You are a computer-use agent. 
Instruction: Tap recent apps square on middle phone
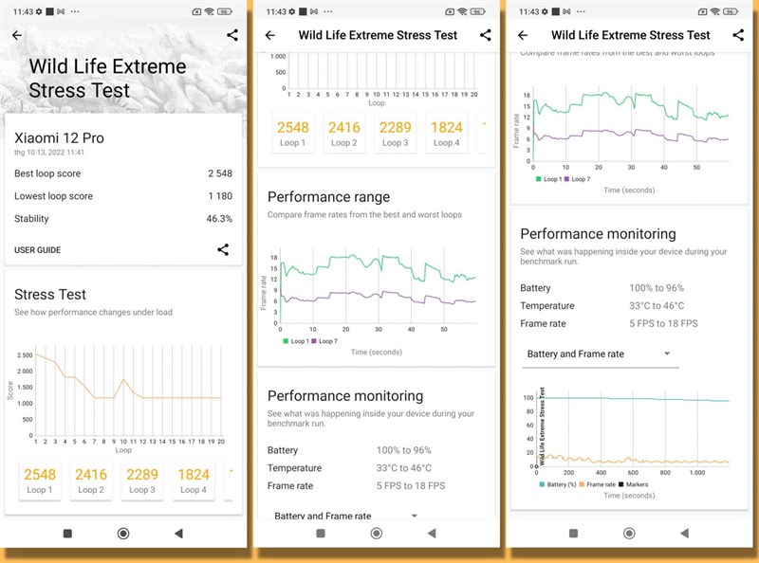pyautogui.click(x=321, y=534)
